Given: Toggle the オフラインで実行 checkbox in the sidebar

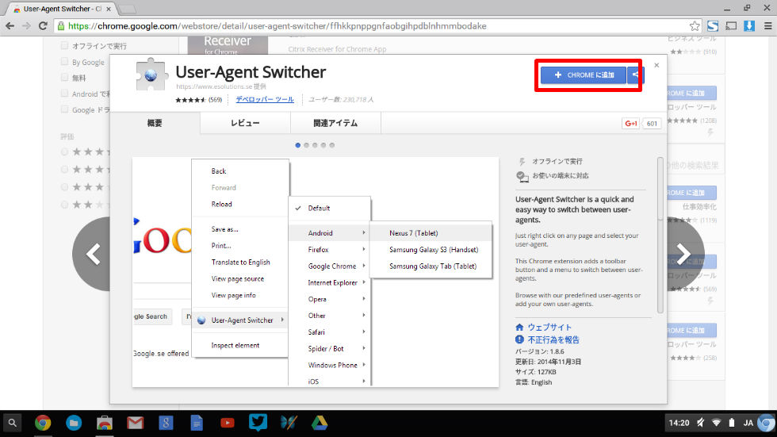Looking at the screenshot, I should pos(64,45).
